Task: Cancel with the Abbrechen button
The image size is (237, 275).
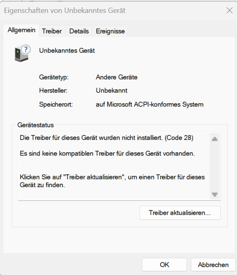Action: 213,265
